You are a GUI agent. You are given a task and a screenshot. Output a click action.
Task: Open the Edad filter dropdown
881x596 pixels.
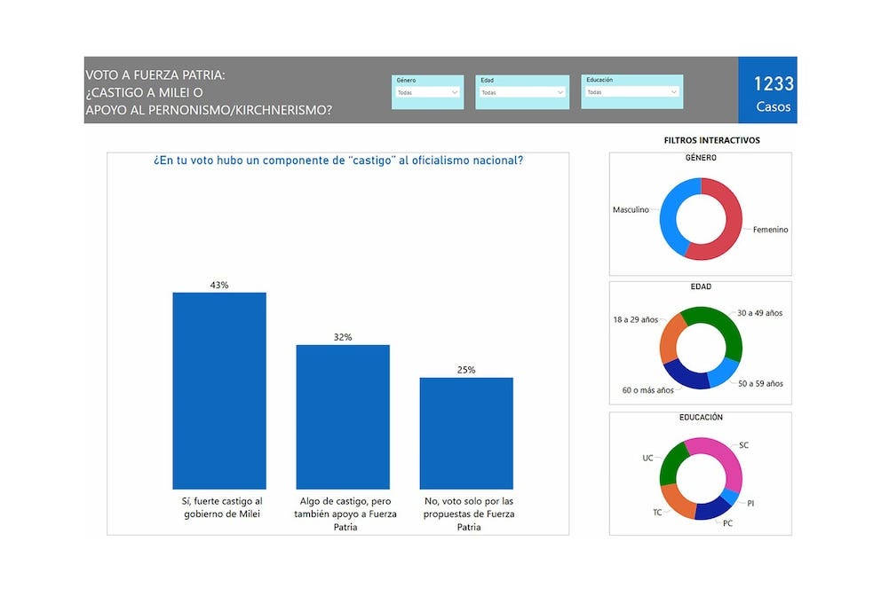(x=522, y=92)
